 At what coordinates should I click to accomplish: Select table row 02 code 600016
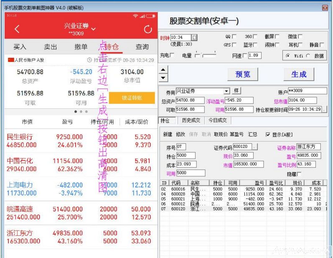pyautogui.click(x=243, y=189)
